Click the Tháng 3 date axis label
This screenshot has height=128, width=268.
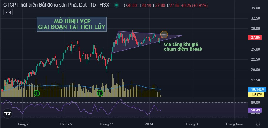click(x=191, y=124)
